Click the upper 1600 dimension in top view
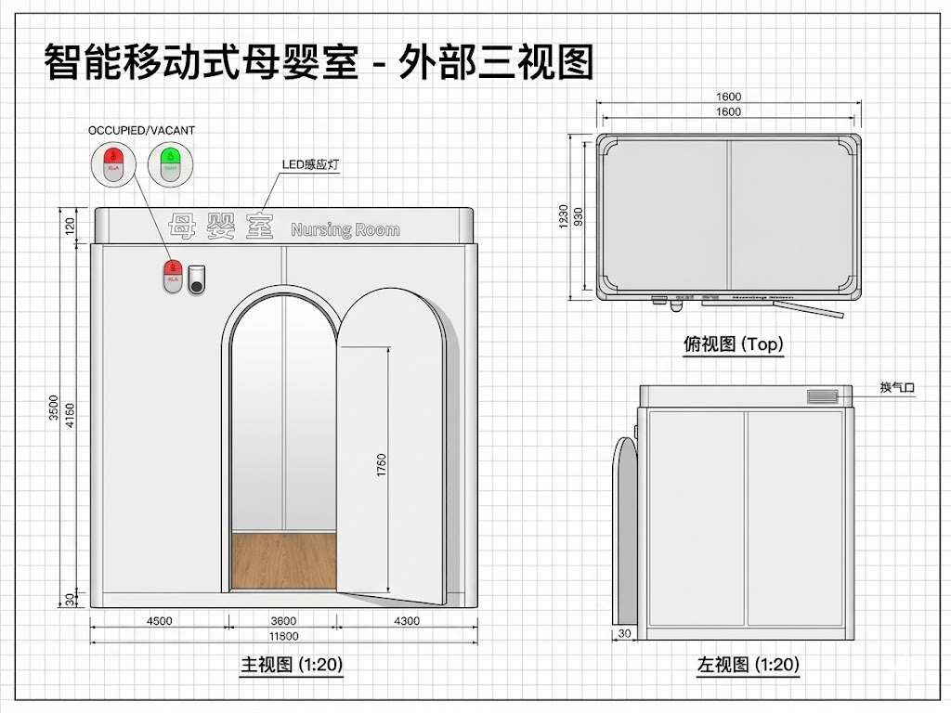Viewport: 951px width, 713px height. point(728,97)
